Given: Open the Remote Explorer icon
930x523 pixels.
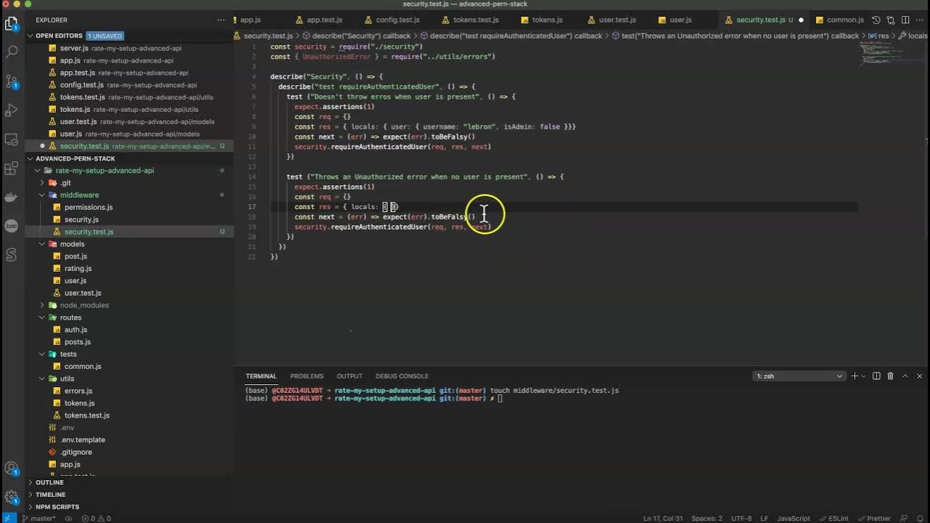Looking at the screenshot, I should 12,139.
